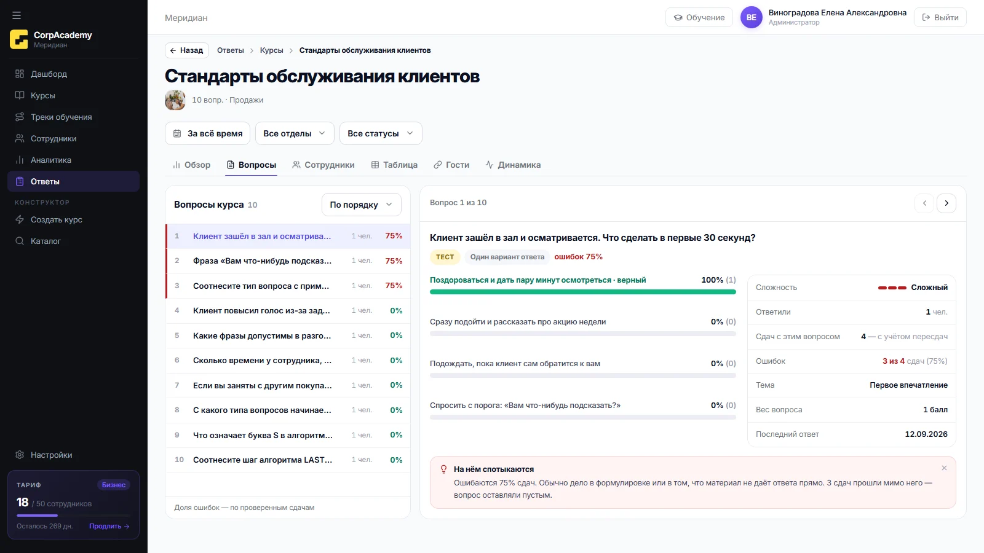984x553 pixels.
Task: Click the Выйти logout button
Action: (x=940, y=17)
